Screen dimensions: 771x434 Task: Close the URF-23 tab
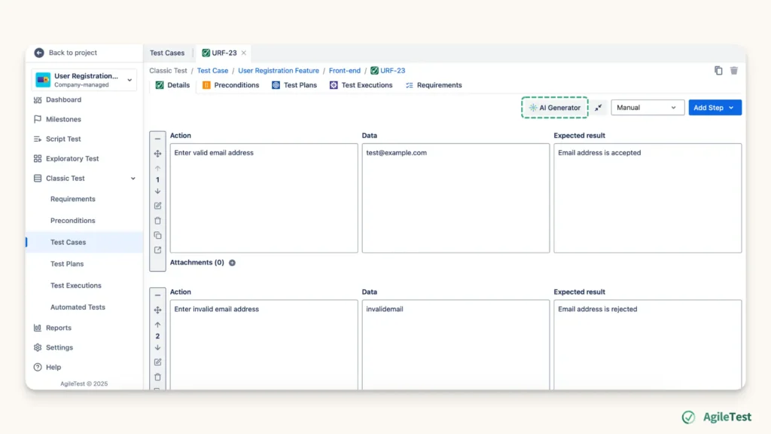[243, 53]
